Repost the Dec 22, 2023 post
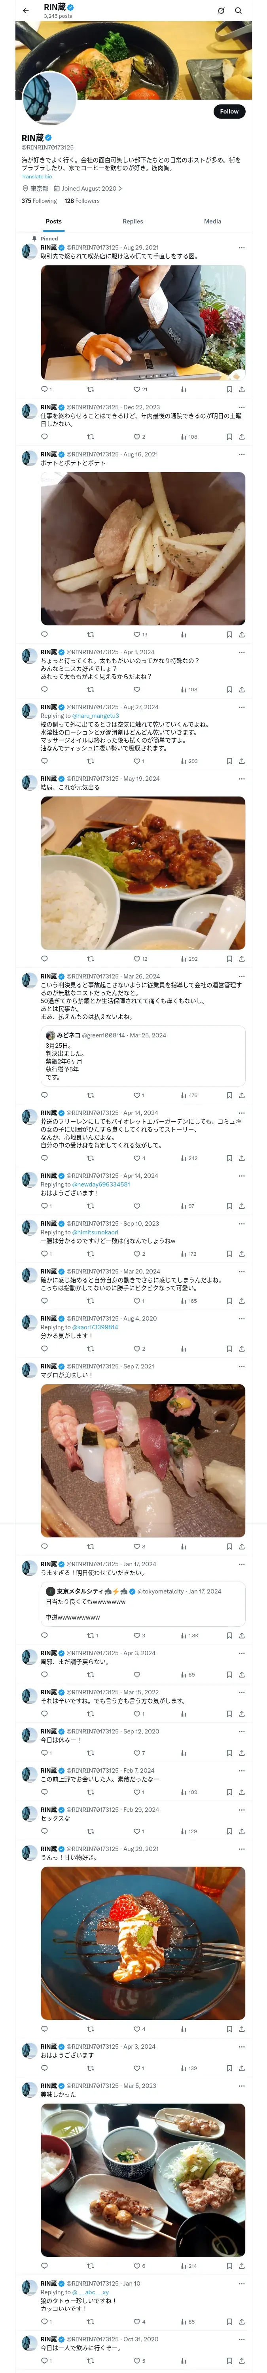This screenshot has height=2373, width=267. click(x=90, y=437)
